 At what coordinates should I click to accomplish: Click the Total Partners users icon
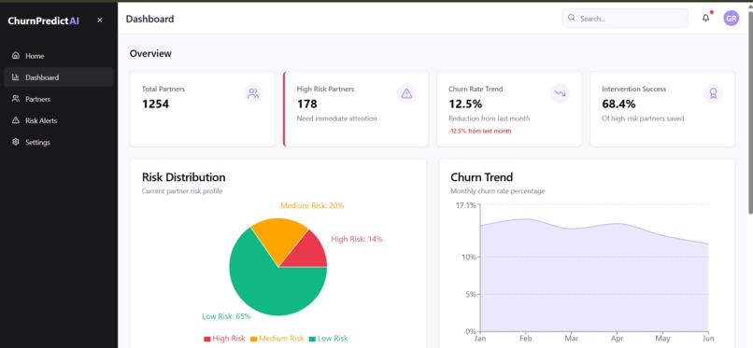pos(253,93)
